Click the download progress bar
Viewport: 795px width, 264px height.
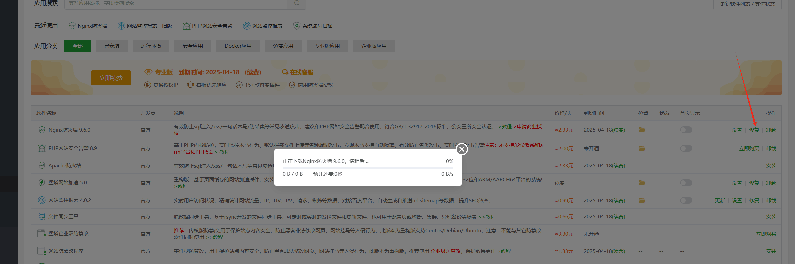(x=368, y=167)
